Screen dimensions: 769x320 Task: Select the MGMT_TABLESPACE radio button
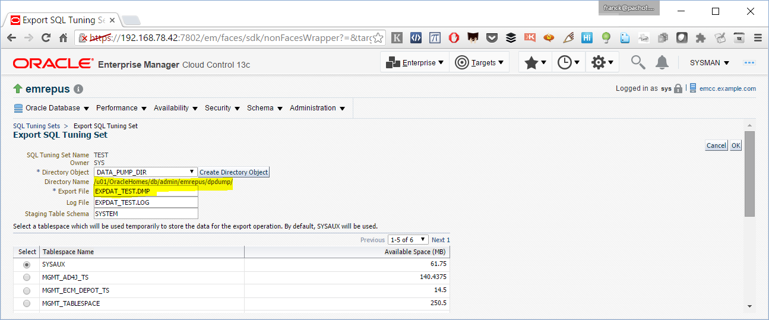(x=27, y=303)
